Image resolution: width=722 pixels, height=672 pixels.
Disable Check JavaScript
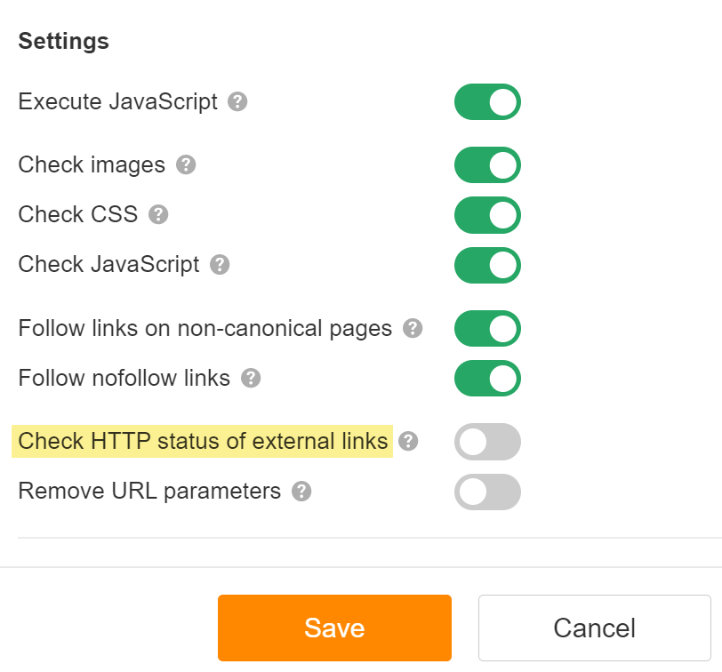pyautogui.click(x=487, y=265)
